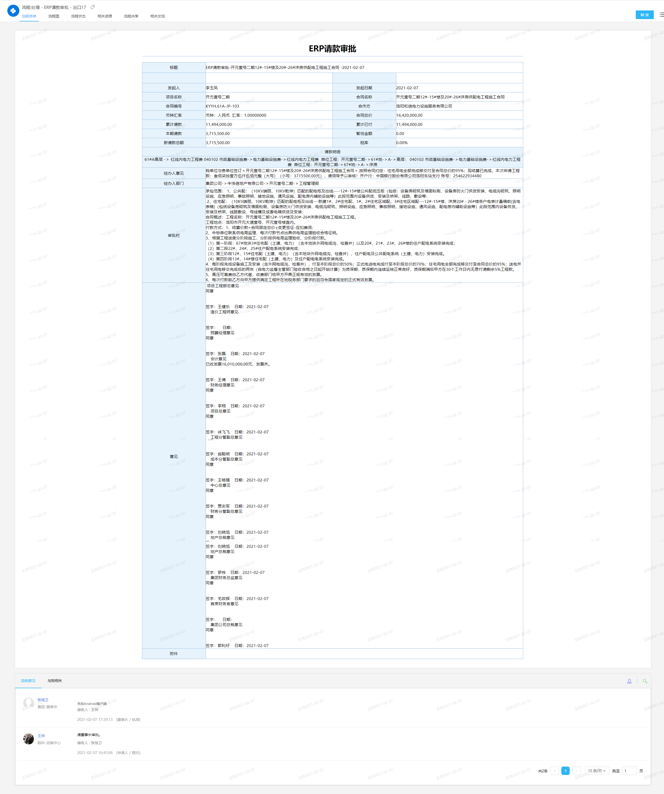Switch to the 与我相关 tab
The height and width of the screenshot is (794, 664).
(55, 681)
